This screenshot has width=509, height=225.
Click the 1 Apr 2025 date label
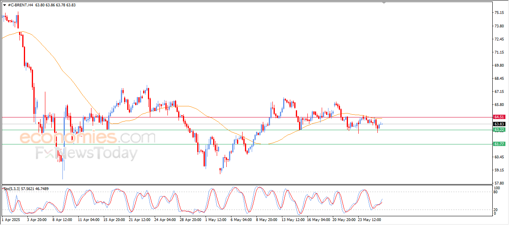[11, 219]
